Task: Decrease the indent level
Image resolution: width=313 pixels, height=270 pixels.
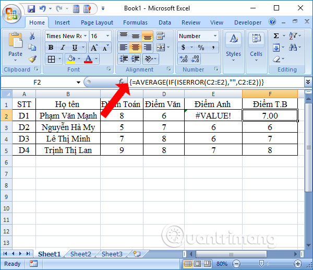Action: point(124,59)
